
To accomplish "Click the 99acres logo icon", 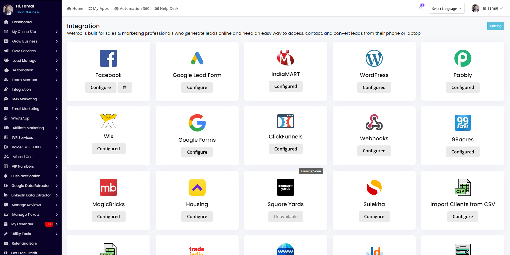I will [x=463, y=123].
